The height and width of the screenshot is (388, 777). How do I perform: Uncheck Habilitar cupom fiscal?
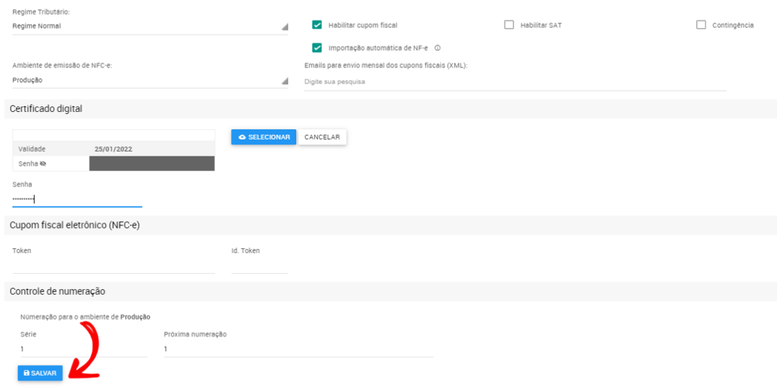tap(317, 25)
